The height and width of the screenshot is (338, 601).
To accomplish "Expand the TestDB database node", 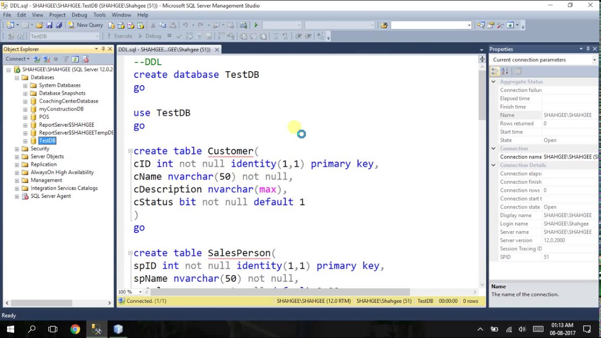I will 25,141.
